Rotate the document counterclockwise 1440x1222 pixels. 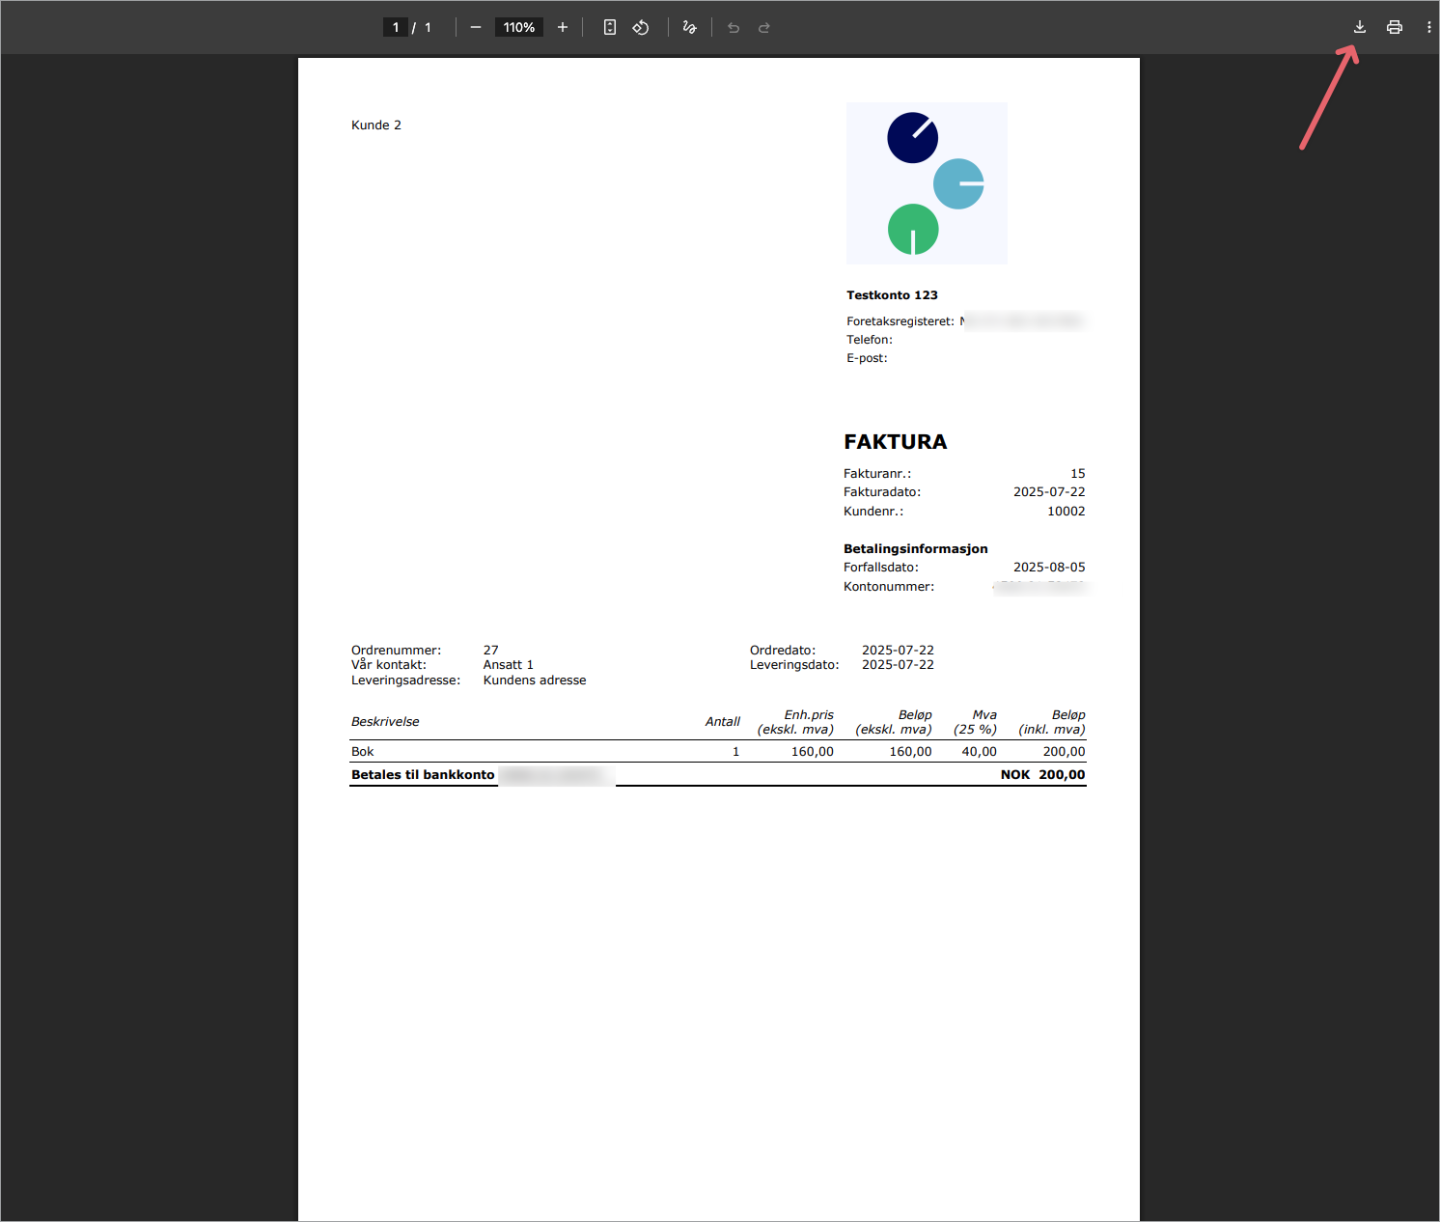pos(641,27)
